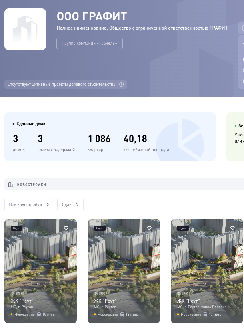The height and width of the screenshot is (333, 244).
Task: Click the Сдан badge on the ID 37990 card
Action: pos(16,228)
